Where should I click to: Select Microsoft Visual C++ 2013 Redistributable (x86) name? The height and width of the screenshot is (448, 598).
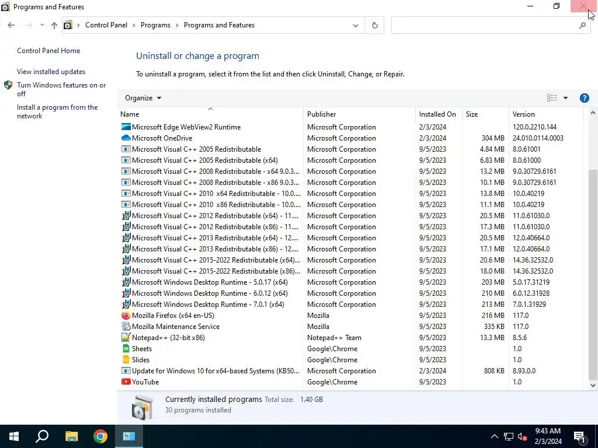pos(215,249)
